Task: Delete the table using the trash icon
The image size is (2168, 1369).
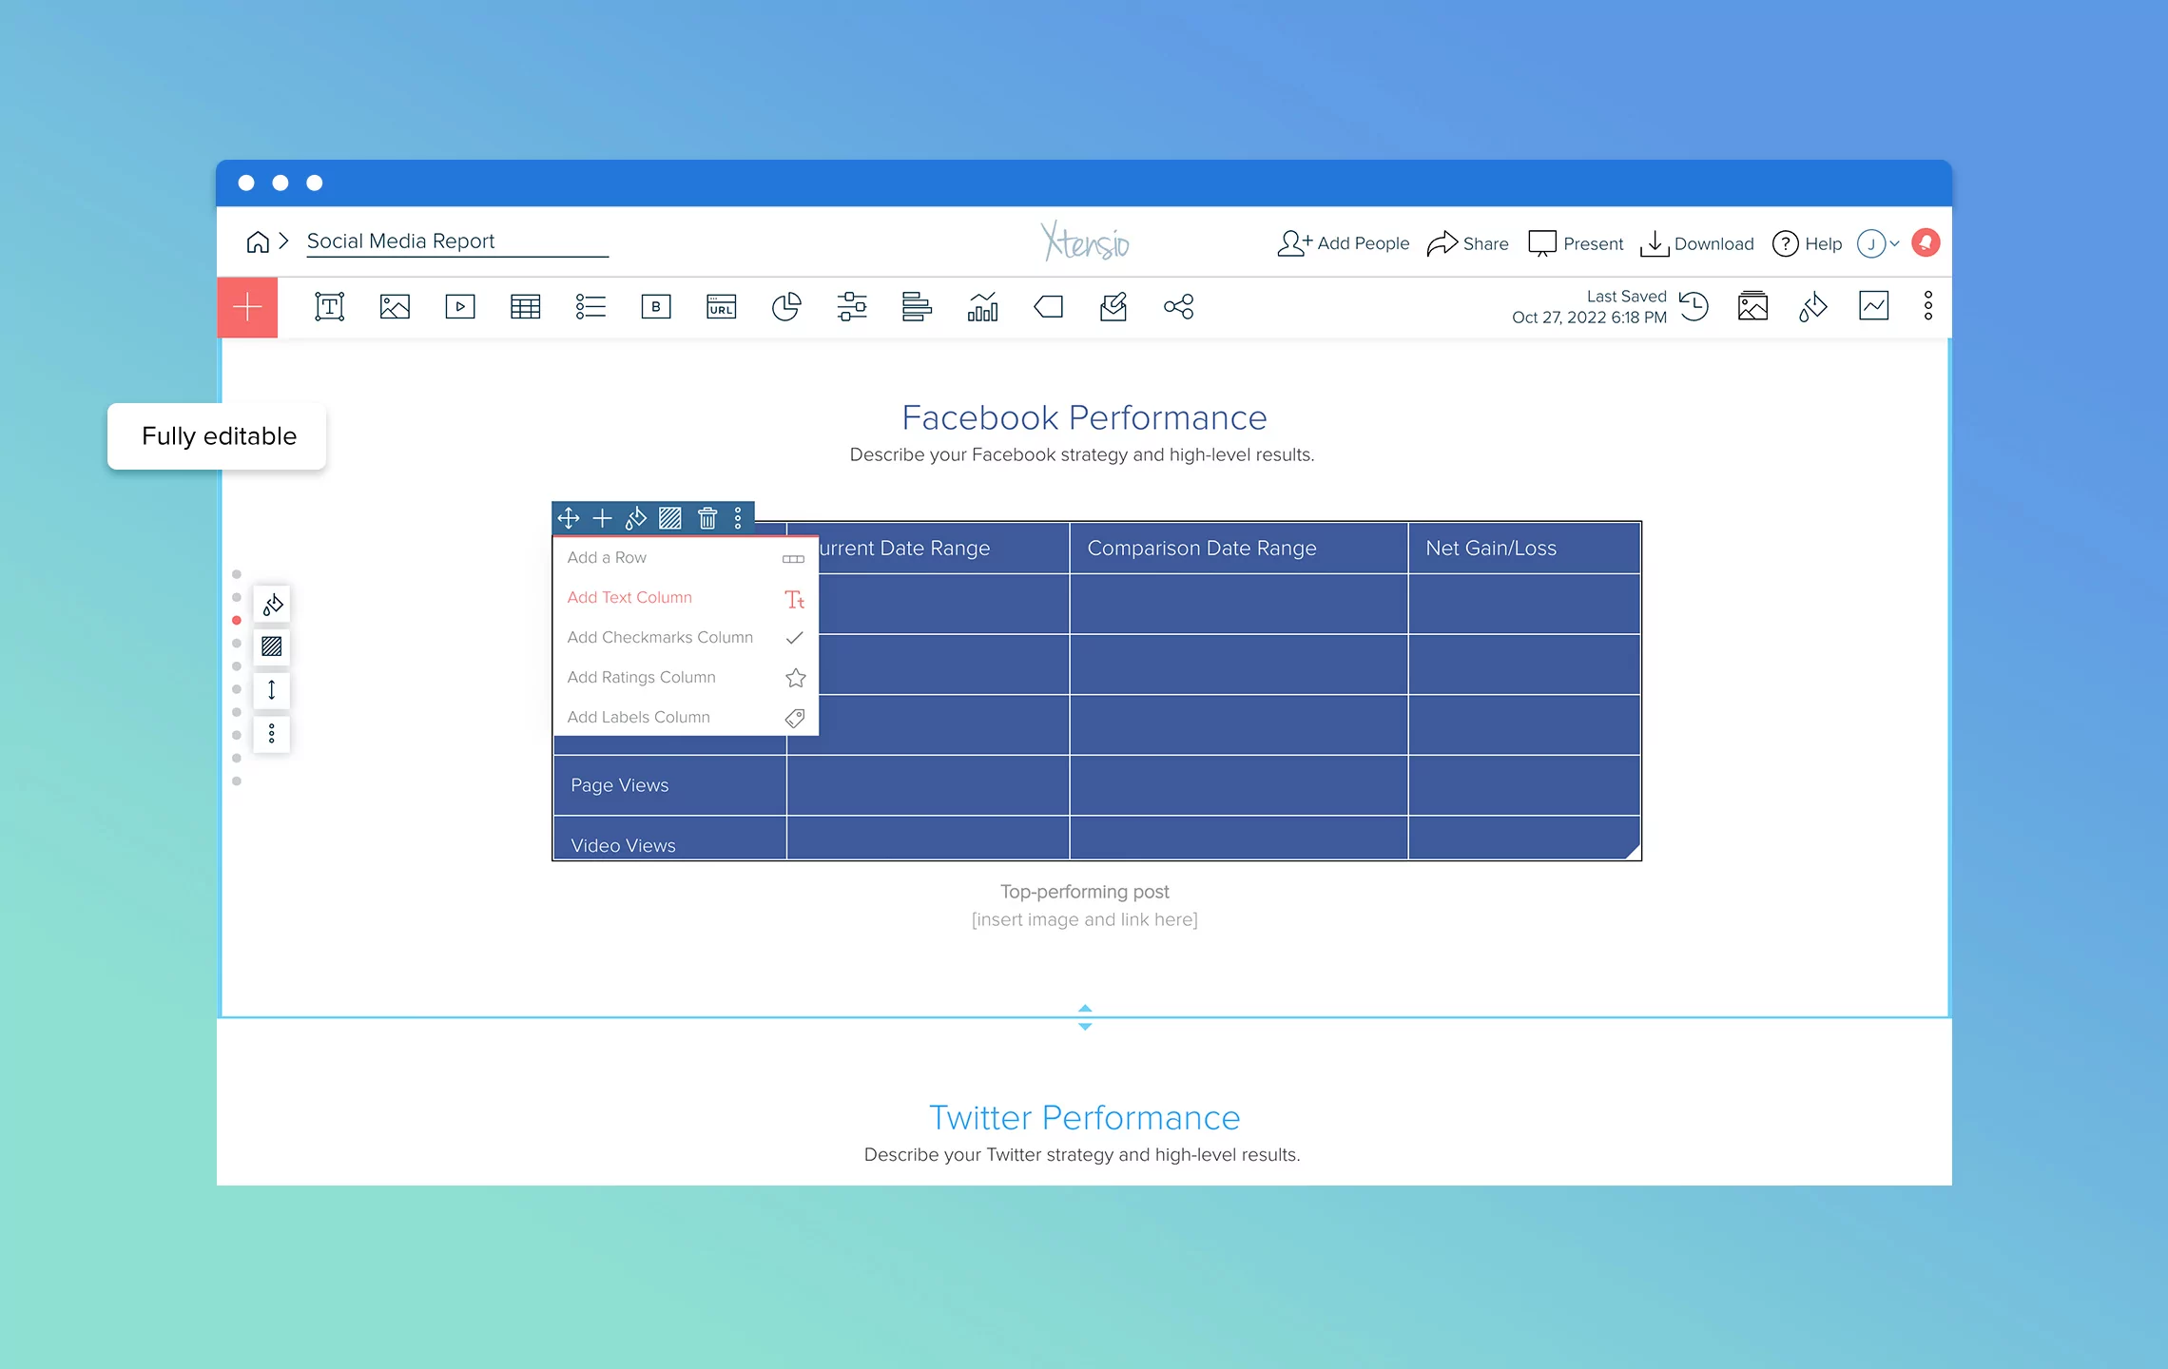Action: [707, 518]
